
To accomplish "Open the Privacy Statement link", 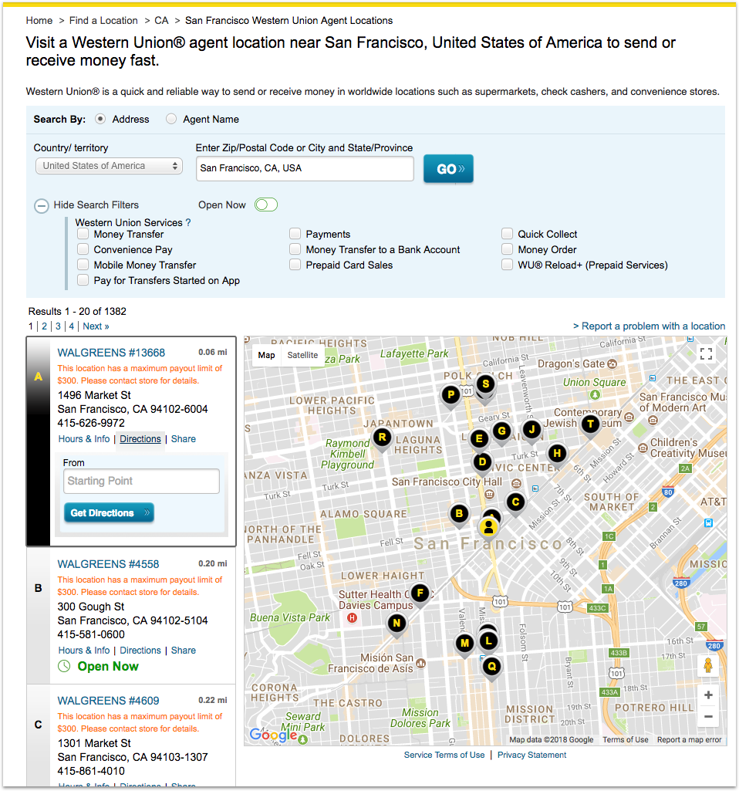I will [531, 755].
